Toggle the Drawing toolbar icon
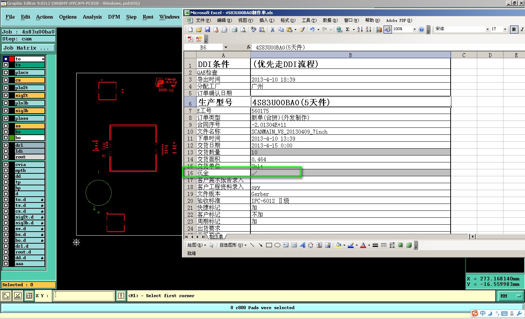 (x=388, y=29)
